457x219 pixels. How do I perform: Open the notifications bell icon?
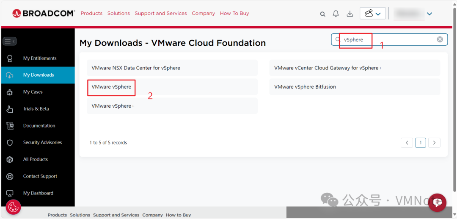(336, 14)
